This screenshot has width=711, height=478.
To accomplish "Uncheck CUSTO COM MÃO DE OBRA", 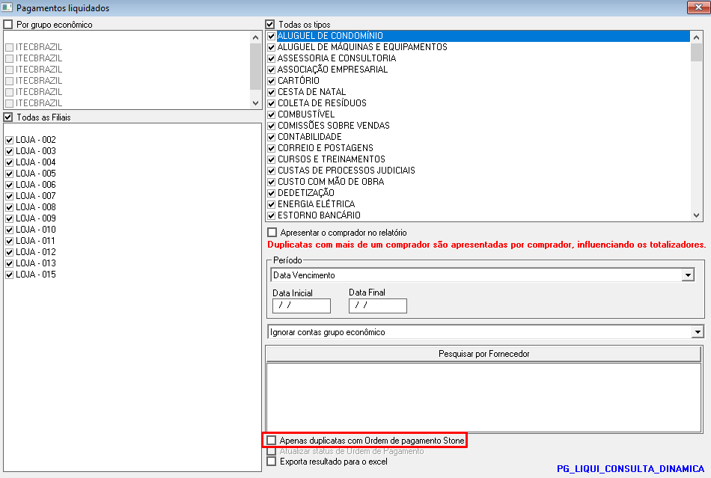I will point(272,182).
